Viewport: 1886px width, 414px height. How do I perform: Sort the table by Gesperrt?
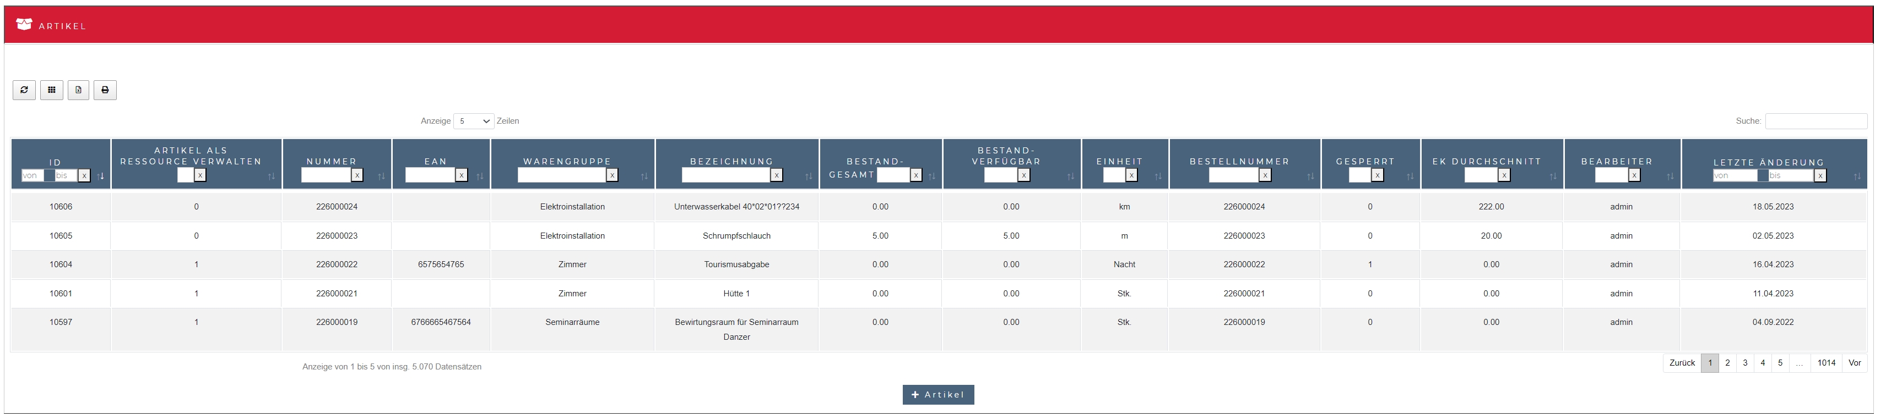click(x=1410, y=176)
